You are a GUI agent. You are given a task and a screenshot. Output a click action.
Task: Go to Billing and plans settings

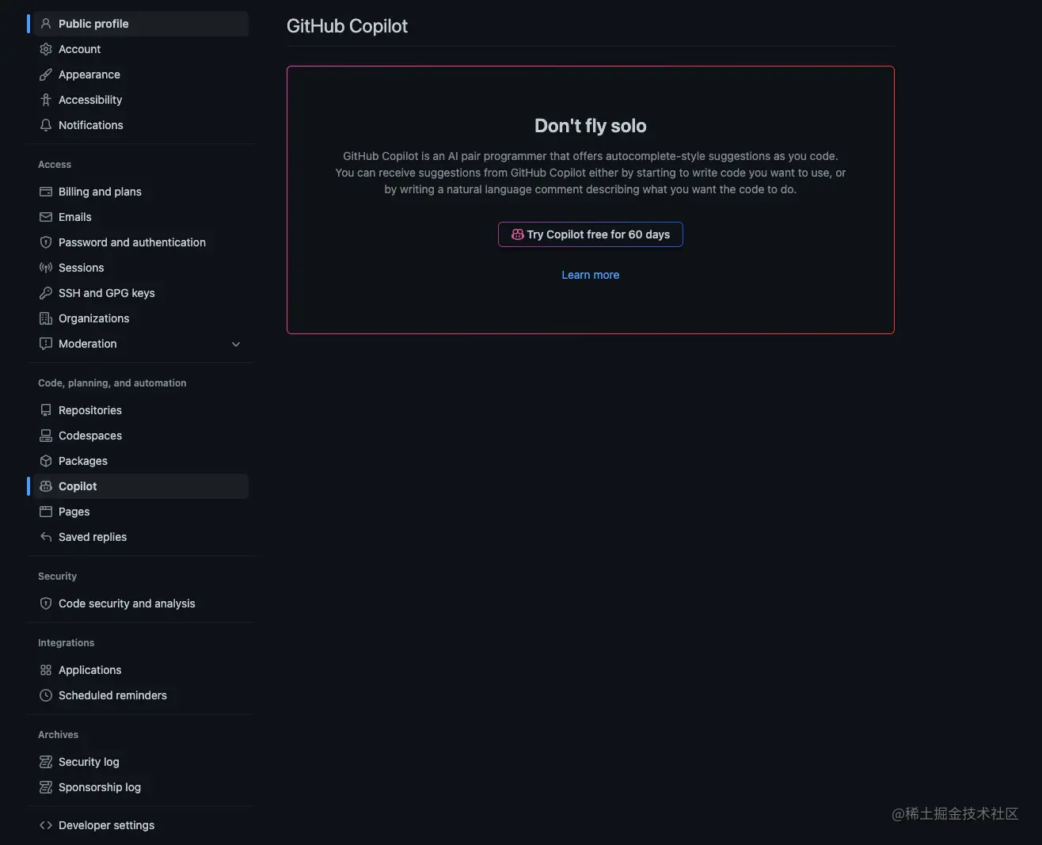pyautogui.click(x=100, y=191)
